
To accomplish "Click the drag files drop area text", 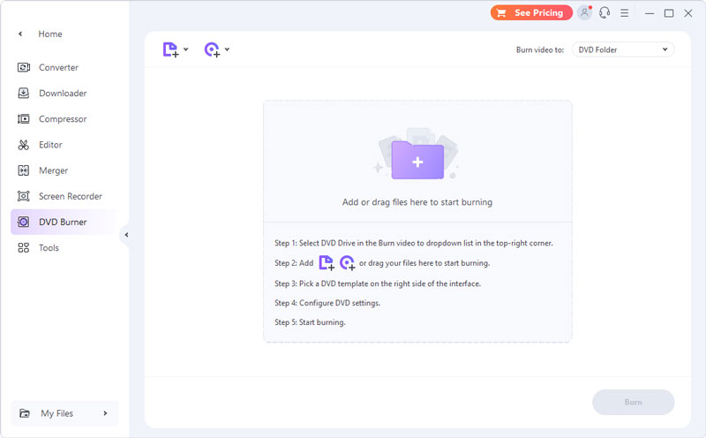I will (x=417, y=202).
